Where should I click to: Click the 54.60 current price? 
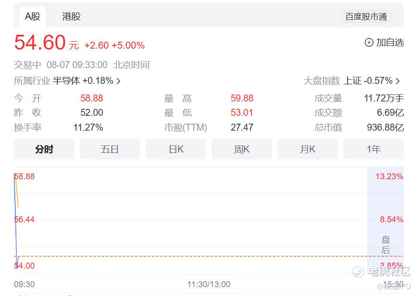coord(40,43)
